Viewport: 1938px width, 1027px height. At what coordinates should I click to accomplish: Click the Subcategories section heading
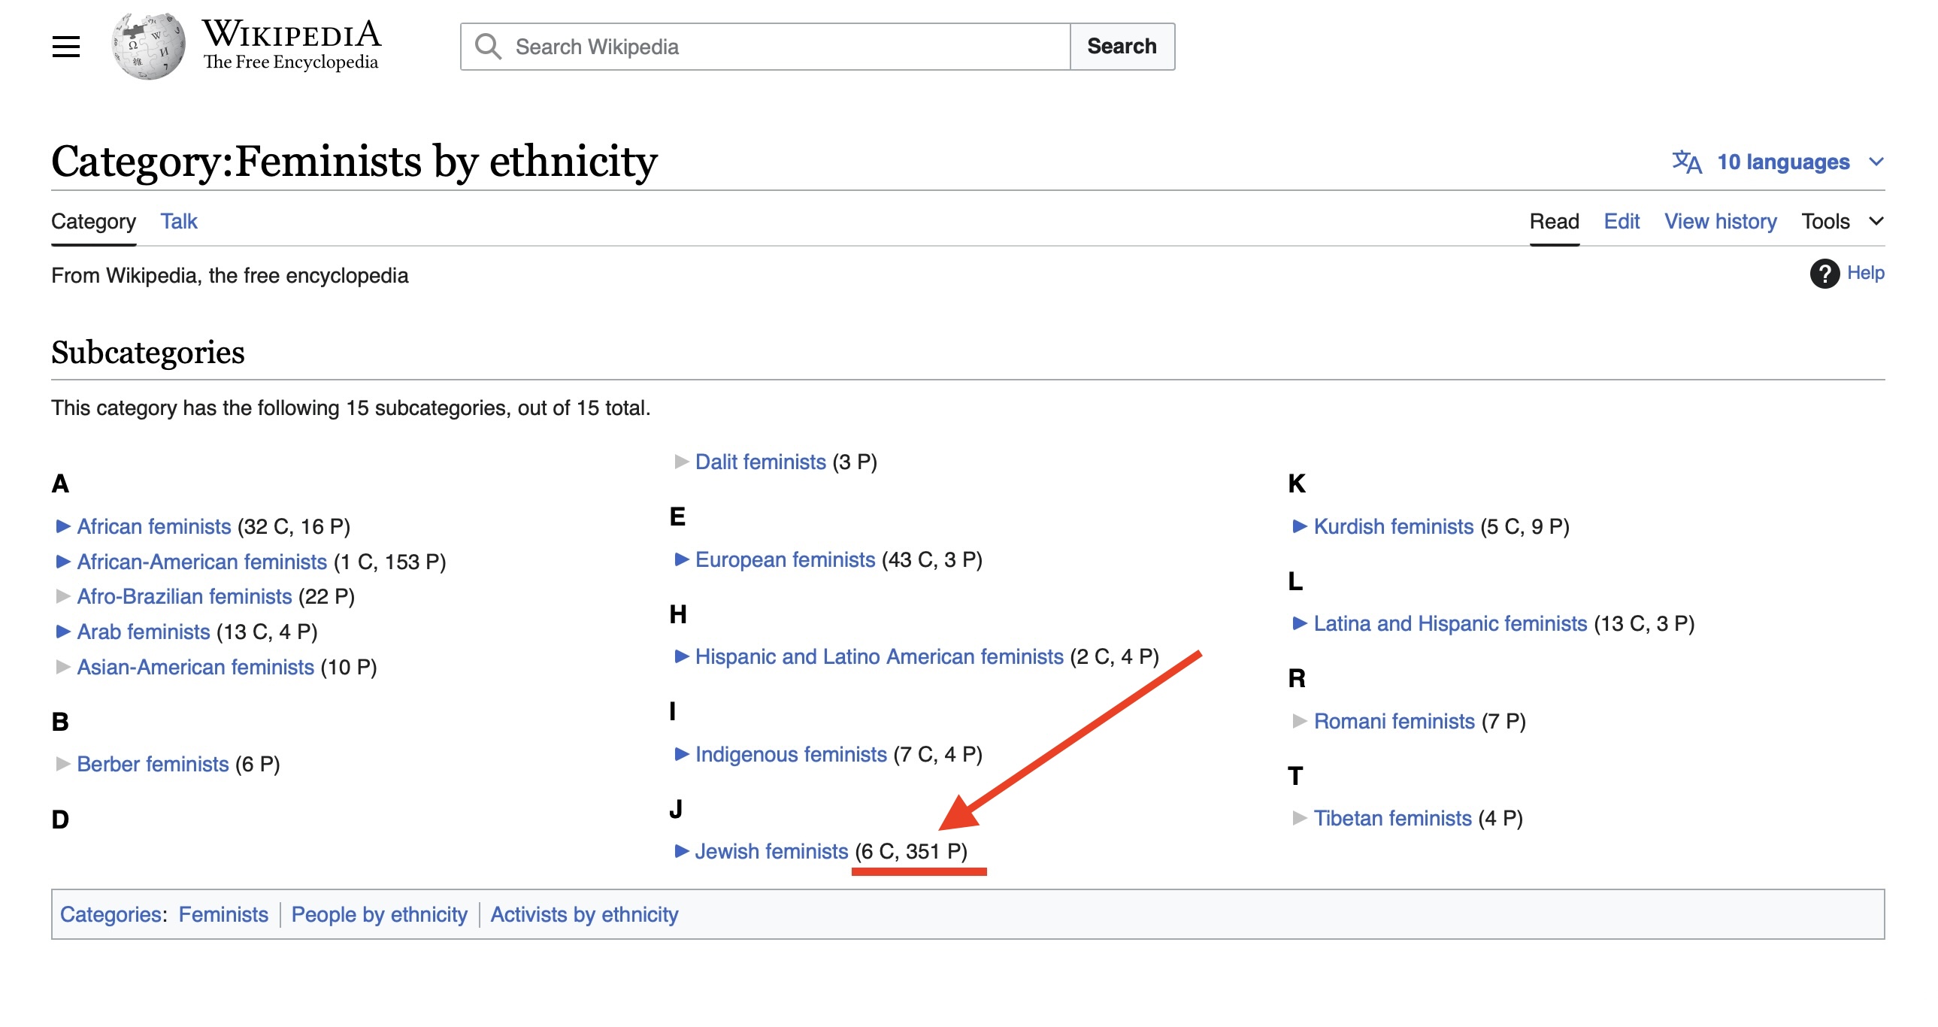[x=147, y=352]
